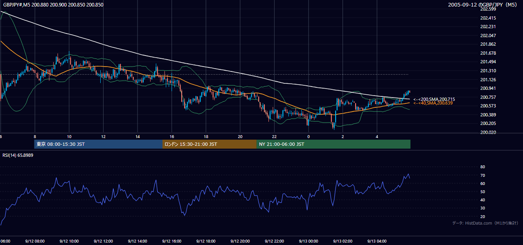Click hour label 14 under the price chart

(138, 136)
